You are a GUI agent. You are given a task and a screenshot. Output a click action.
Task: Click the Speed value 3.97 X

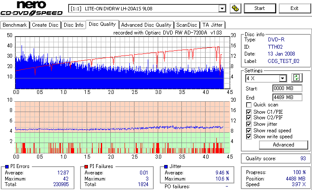pos(299,184)
